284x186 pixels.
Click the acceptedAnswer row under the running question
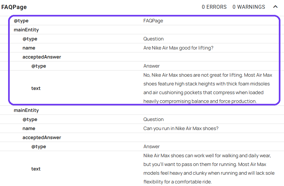coord(42,137)
